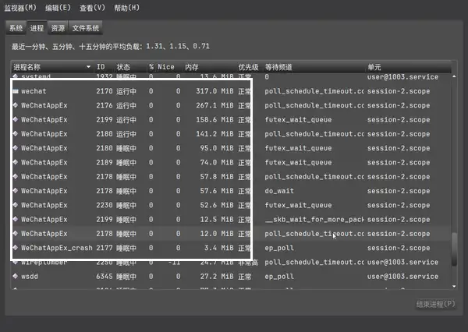Open the 监视器(M) menu
This screenshot has width=468, height=332.
[x=20, y=8]
